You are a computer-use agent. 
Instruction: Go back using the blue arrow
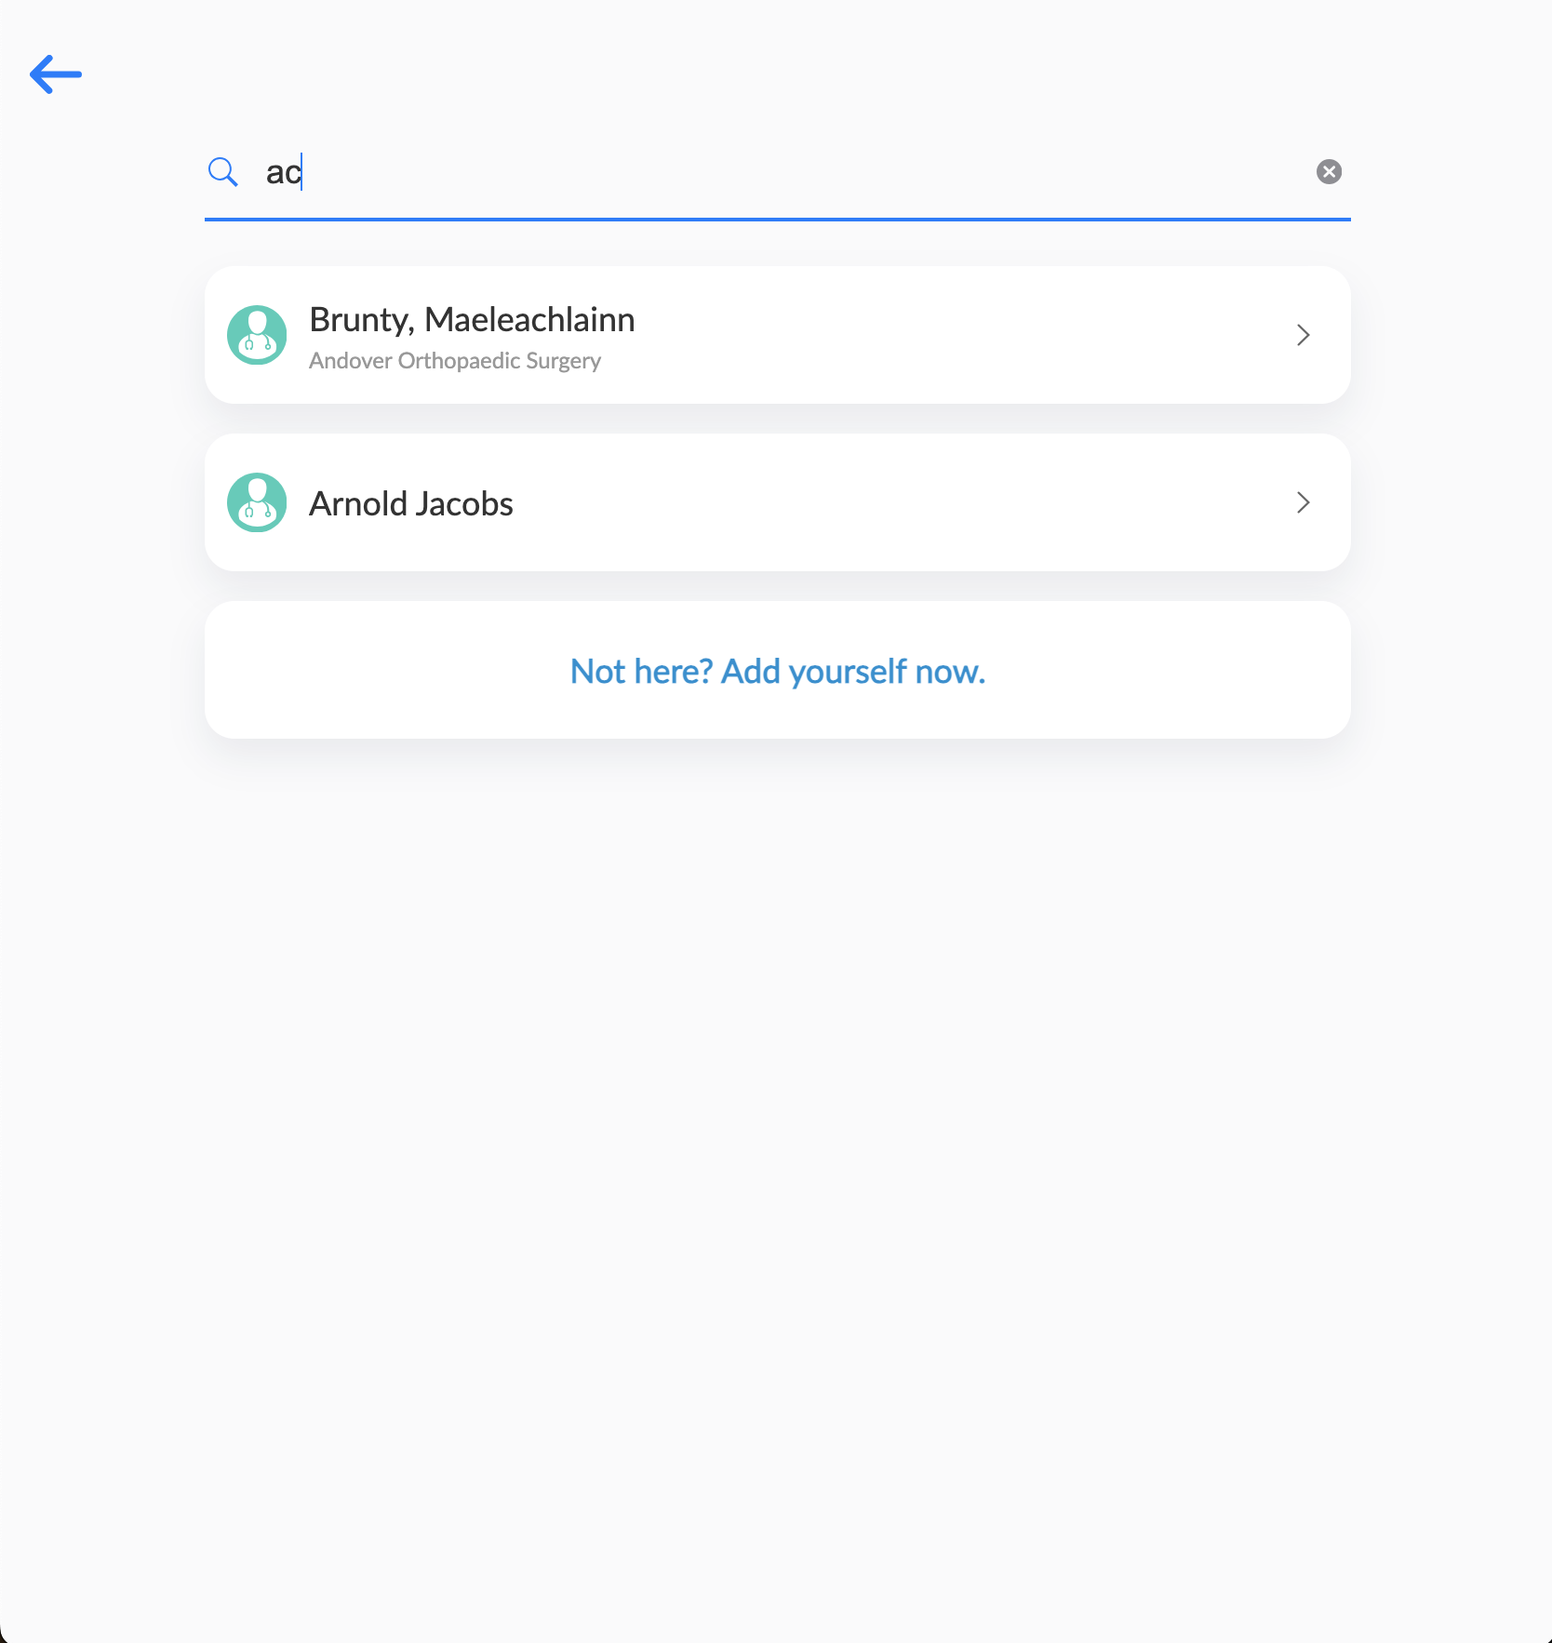(56, 74)
